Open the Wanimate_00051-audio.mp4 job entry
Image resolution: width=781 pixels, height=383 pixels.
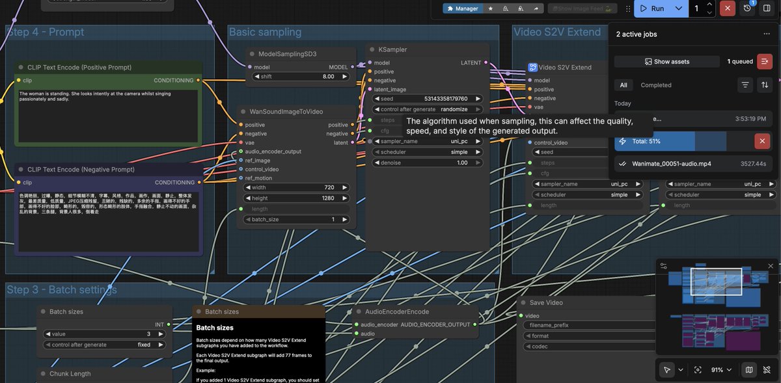click(x=693, y=164)
